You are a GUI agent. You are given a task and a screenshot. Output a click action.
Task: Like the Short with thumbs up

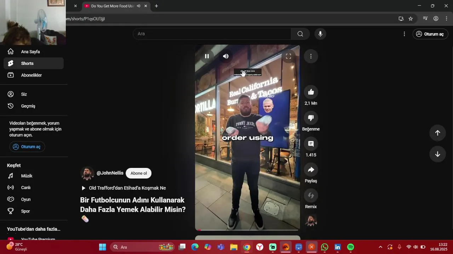pyautogui.click(x=311, y=92)
